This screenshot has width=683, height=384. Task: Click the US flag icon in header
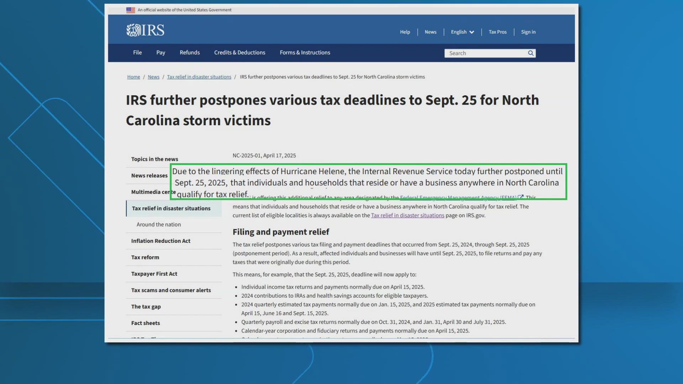131,10
